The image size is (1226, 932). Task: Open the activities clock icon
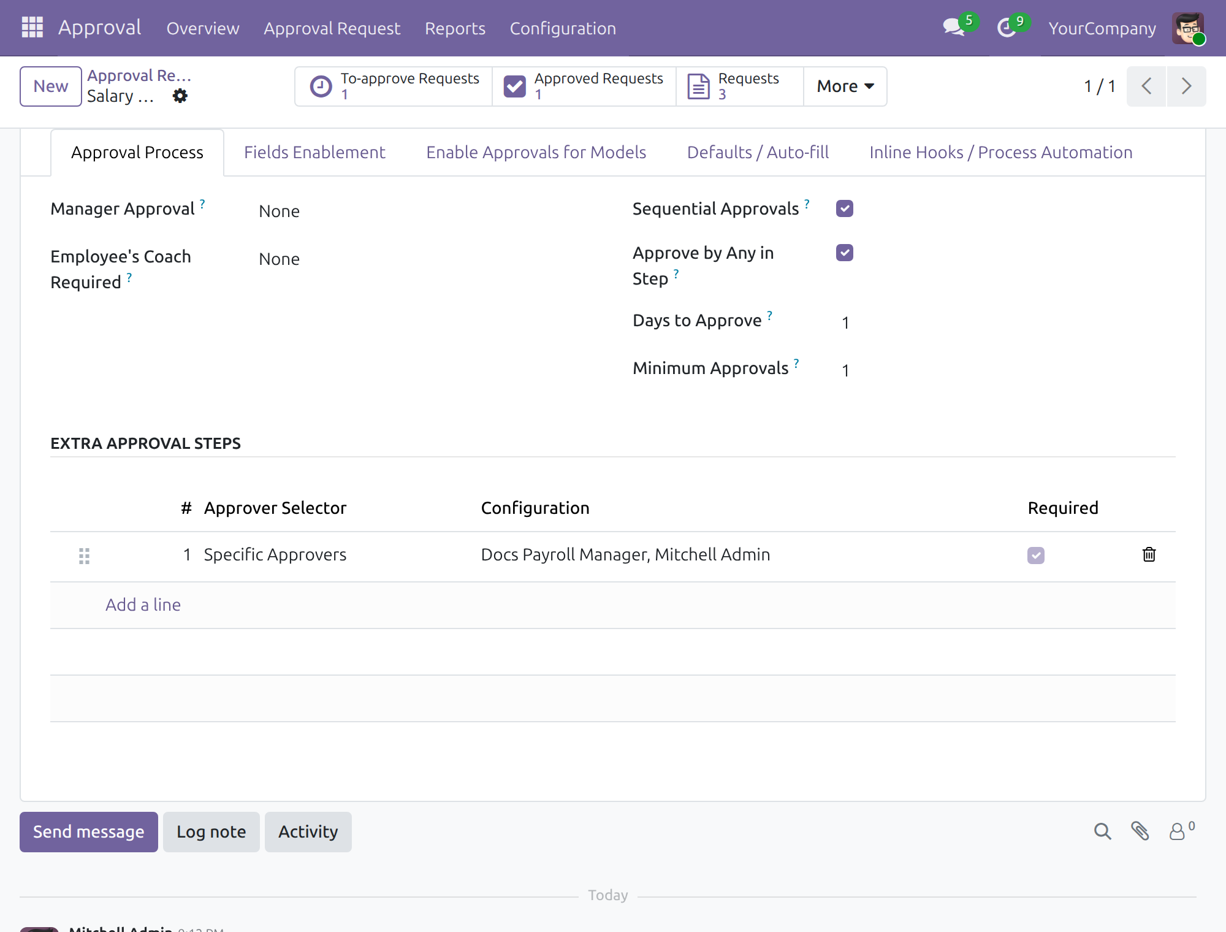pos(1007,28)
